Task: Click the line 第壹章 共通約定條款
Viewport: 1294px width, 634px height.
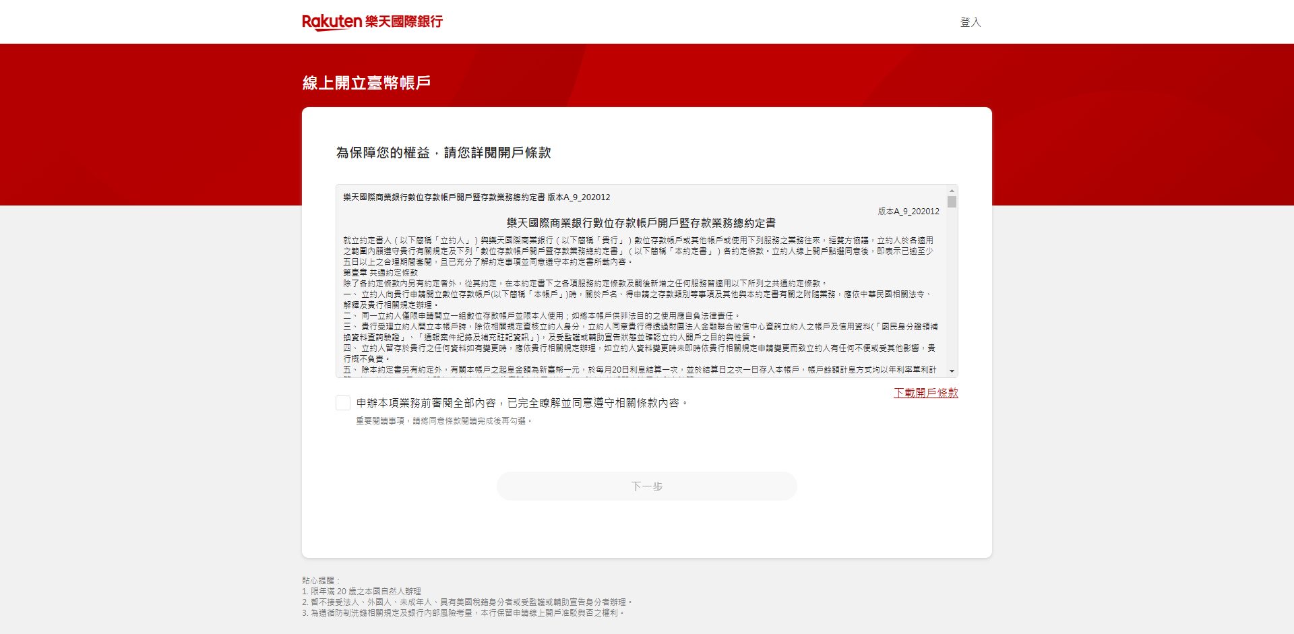Action: pos(380,273)
